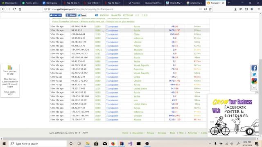The image size is (262, 147).
Task: Click Transparent link in 79.106.97.77 row
Action: 112,120
